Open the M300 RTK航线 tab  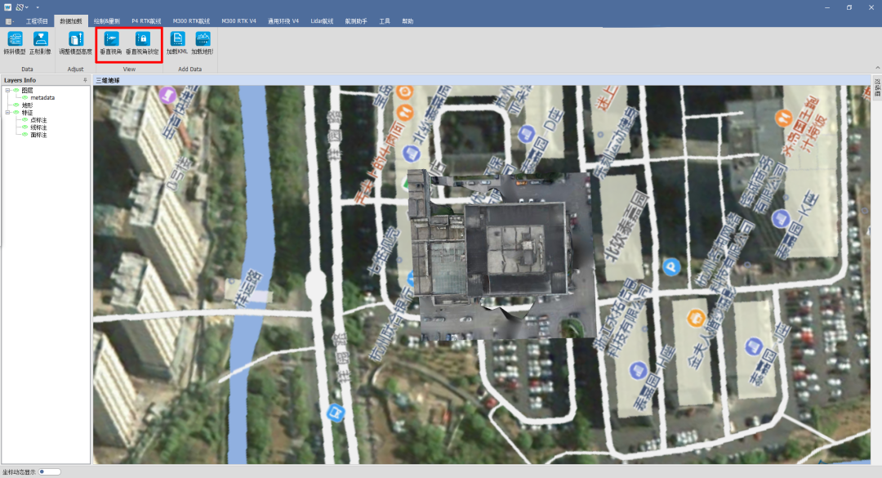(191, 21)
